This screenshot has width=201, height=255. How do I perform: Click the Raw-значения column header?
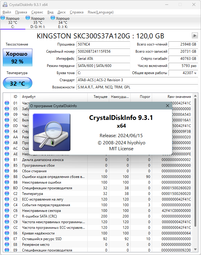(x=172, y=97)
